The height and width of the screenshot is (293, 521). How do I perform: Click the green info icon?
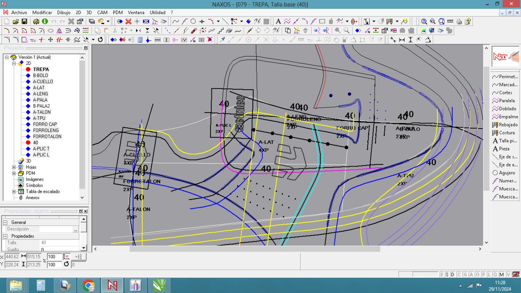45,22
